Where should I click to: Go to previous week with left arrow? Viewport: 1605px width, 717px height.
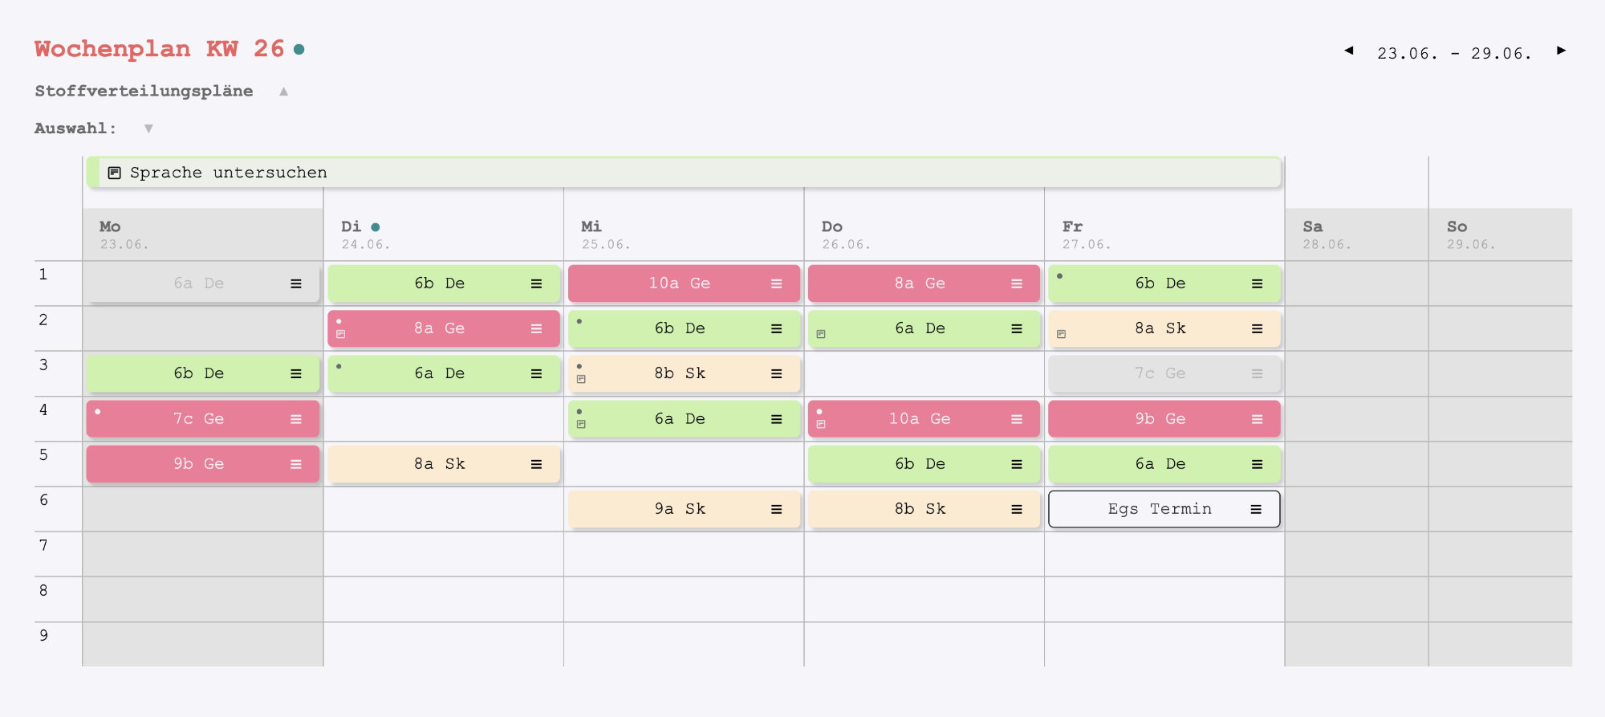pos(1349,51)
